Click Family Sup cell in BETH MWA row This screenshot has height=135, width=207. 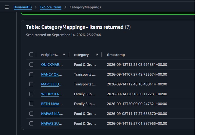[x=84, y=104]
